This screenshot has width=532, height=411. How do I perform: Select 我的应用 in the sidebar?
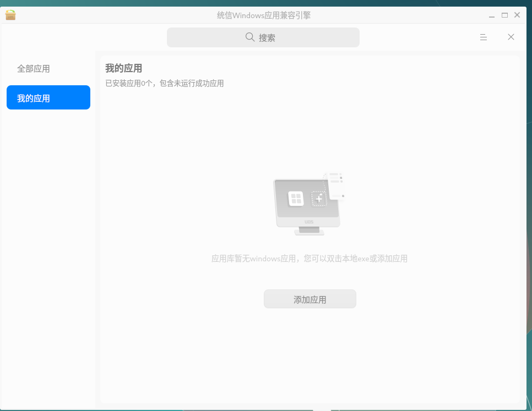click(48, 97)
